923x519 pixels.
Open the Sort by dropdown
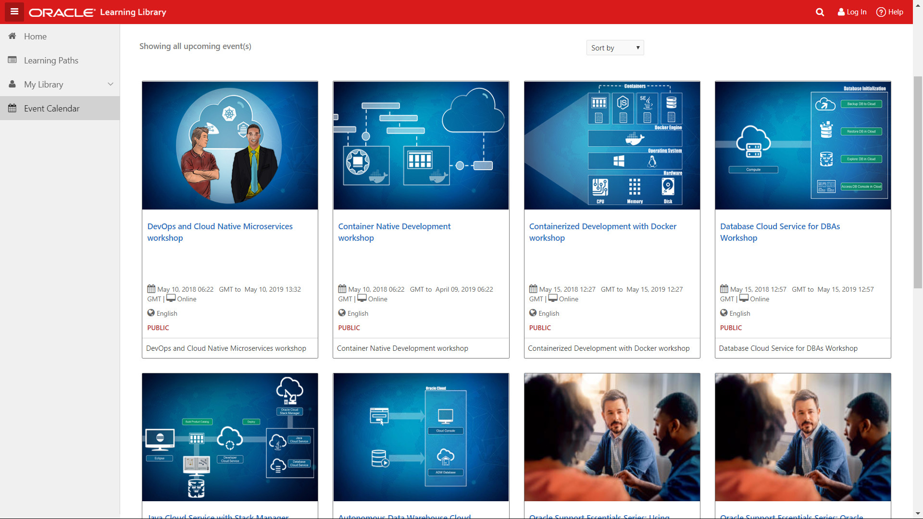click(x=615, y=48)
